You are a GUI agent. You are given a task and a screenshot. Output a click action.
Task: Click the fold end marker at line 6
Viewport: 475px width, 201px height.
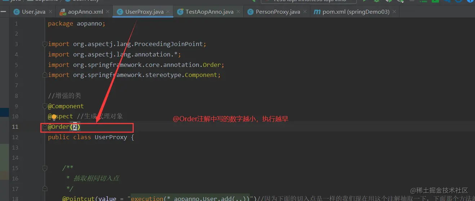pos(45,75)
